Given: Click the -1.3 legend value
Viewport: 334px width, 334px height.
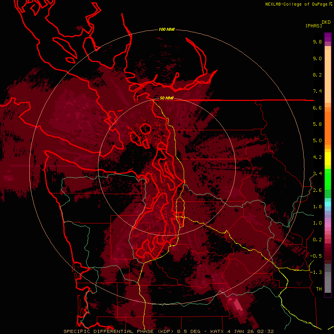Looking at the screenshot, I should (x=316, y=272).
